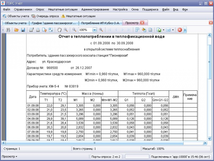Image resolution: width=214 pixels, height=161 pixels.
Task: Expand the send by e-mail dropdown arrow
Action: (173, 30)
